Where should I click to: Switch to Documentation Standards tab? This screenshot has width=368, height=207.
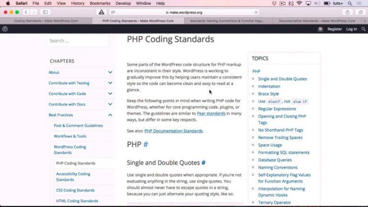point(317,21)
